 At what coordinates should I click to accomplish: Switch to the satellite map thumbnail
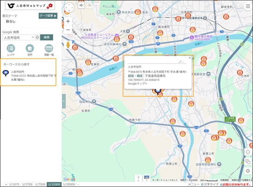[x=147, y=178]
